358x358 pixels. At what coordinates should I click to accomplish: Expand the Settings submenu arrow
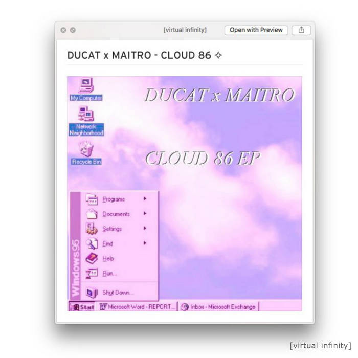pos(145,229)
